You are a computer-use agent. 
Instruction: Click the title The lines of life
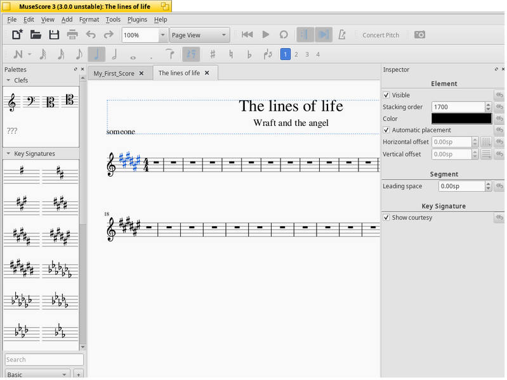[291, 106]
